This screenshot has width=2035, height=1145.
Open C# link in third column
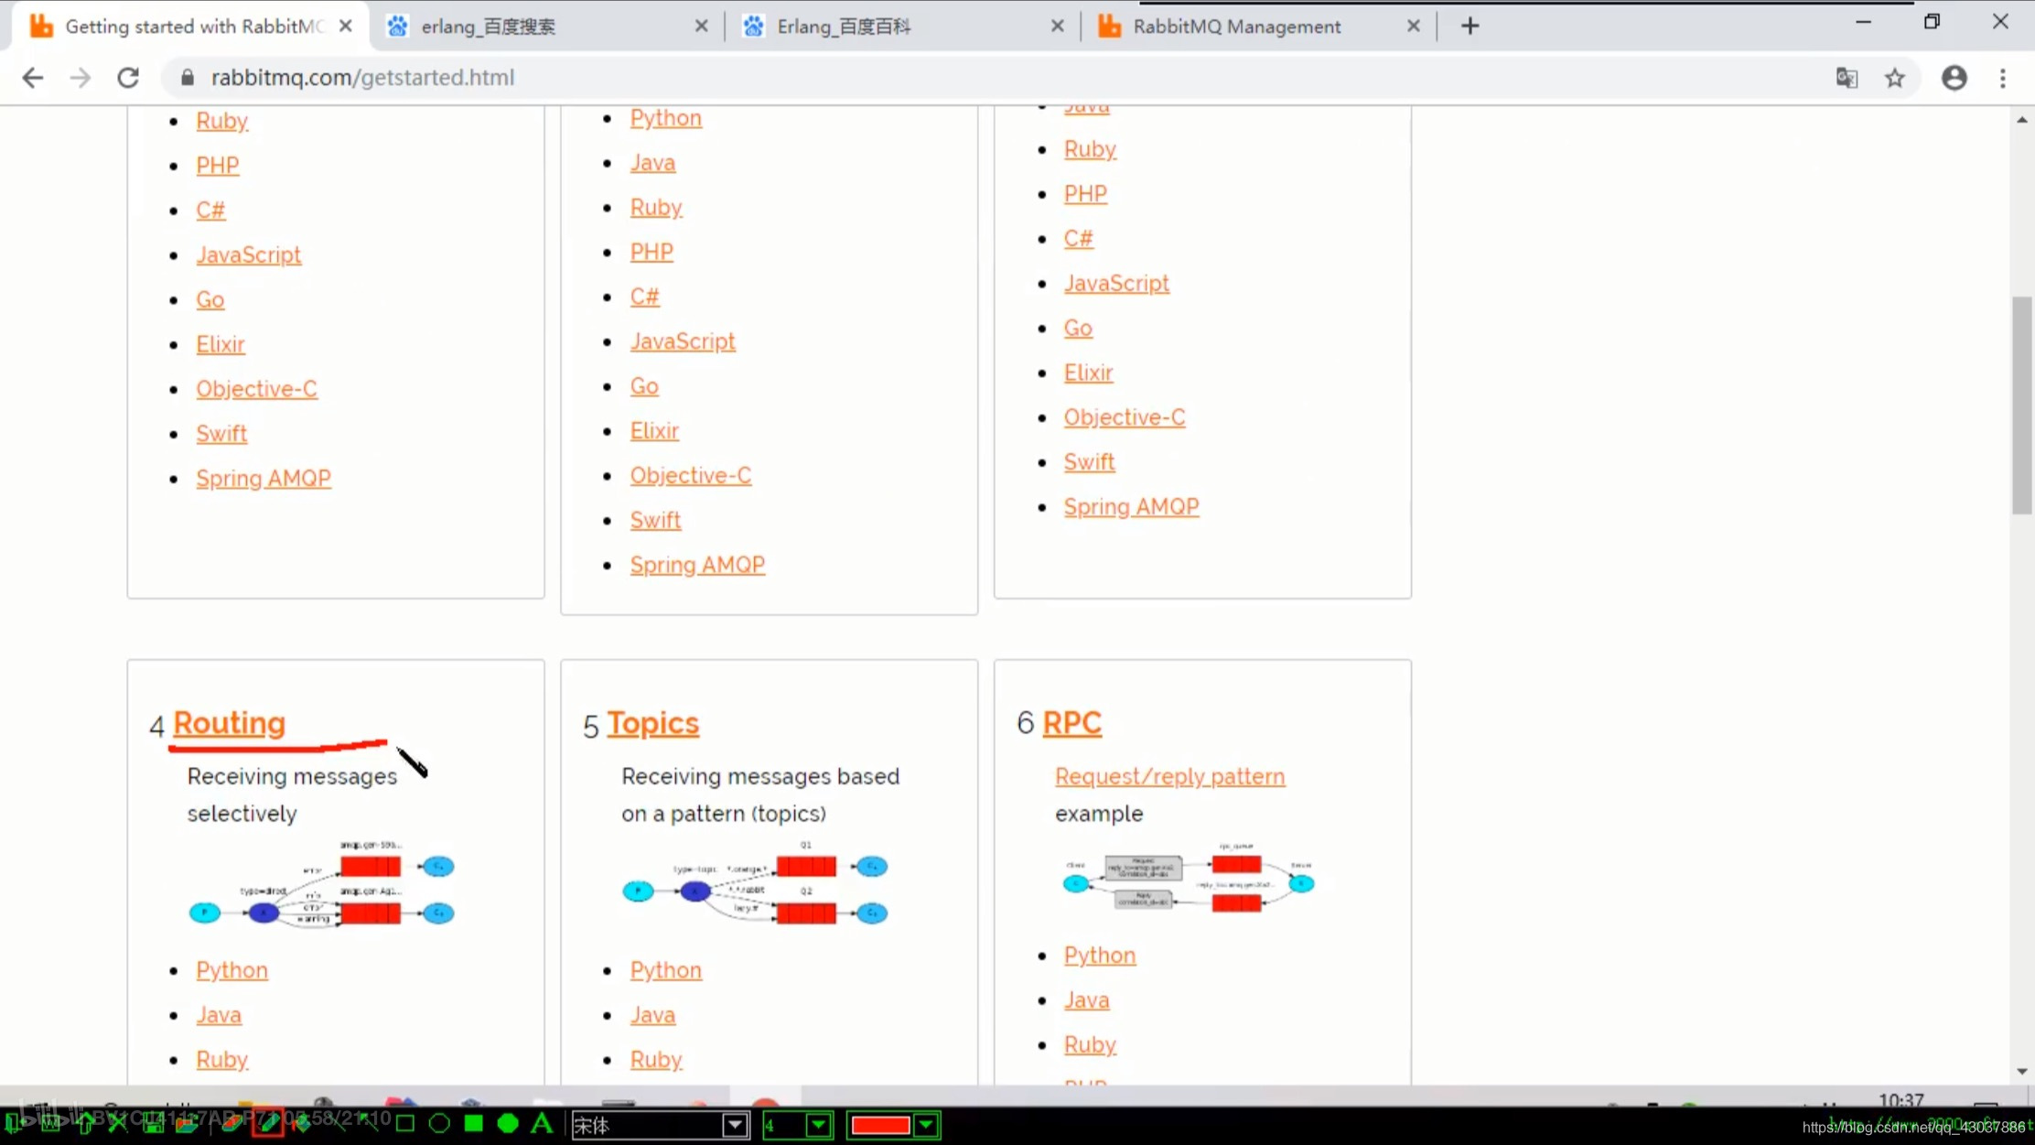[x=1078, y=239]
